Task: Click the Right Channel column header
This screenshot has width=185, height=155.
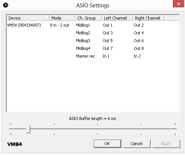Action: point(148,18)
